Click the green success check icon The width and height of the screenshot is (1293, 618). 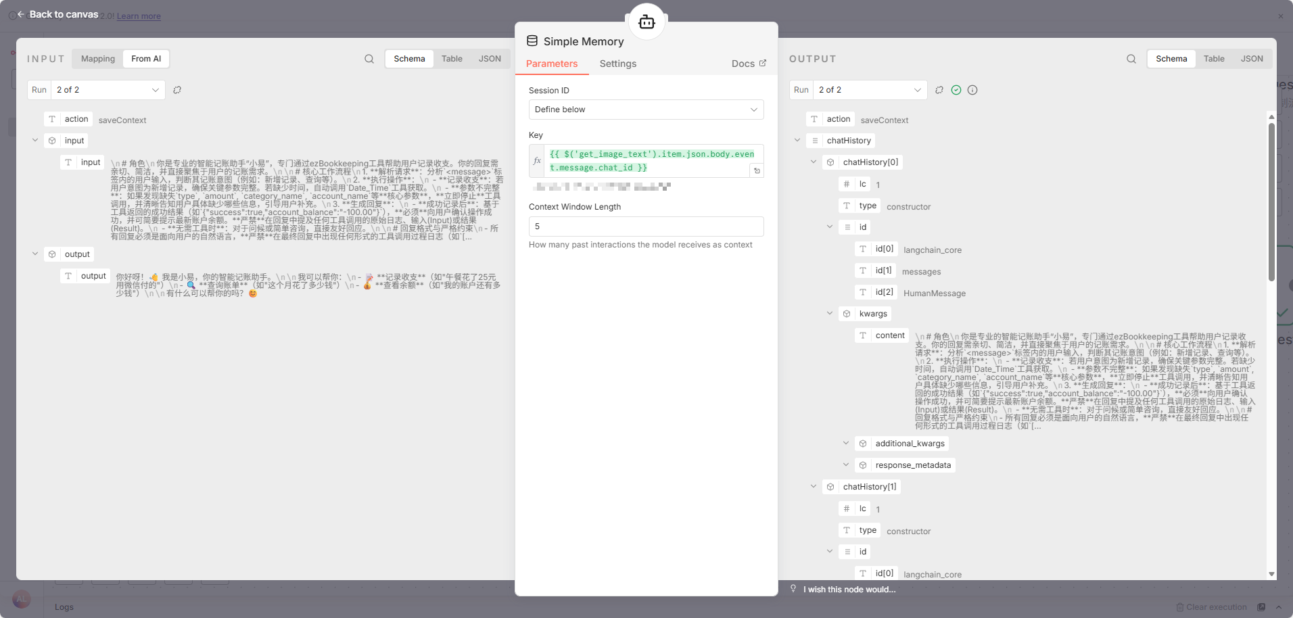tap(956, 90)
